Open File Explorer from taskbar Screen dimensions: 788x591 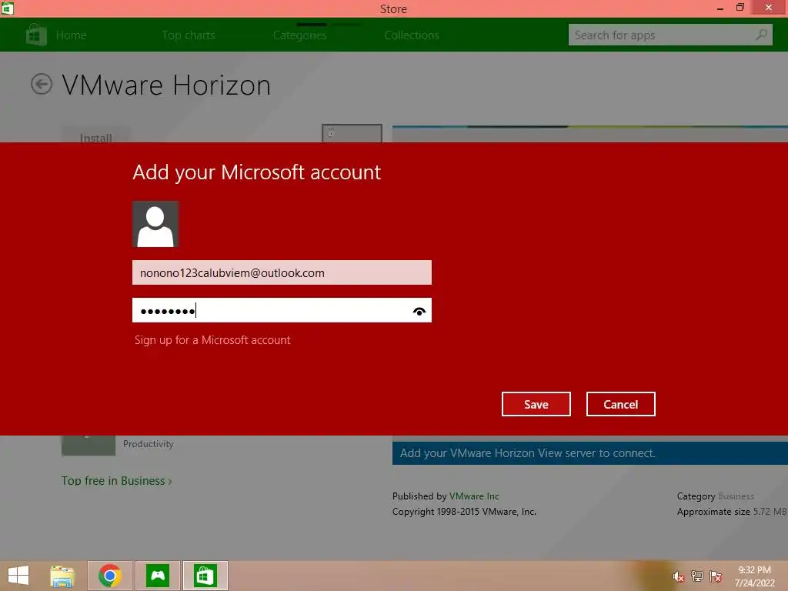[x=62, y=576]
